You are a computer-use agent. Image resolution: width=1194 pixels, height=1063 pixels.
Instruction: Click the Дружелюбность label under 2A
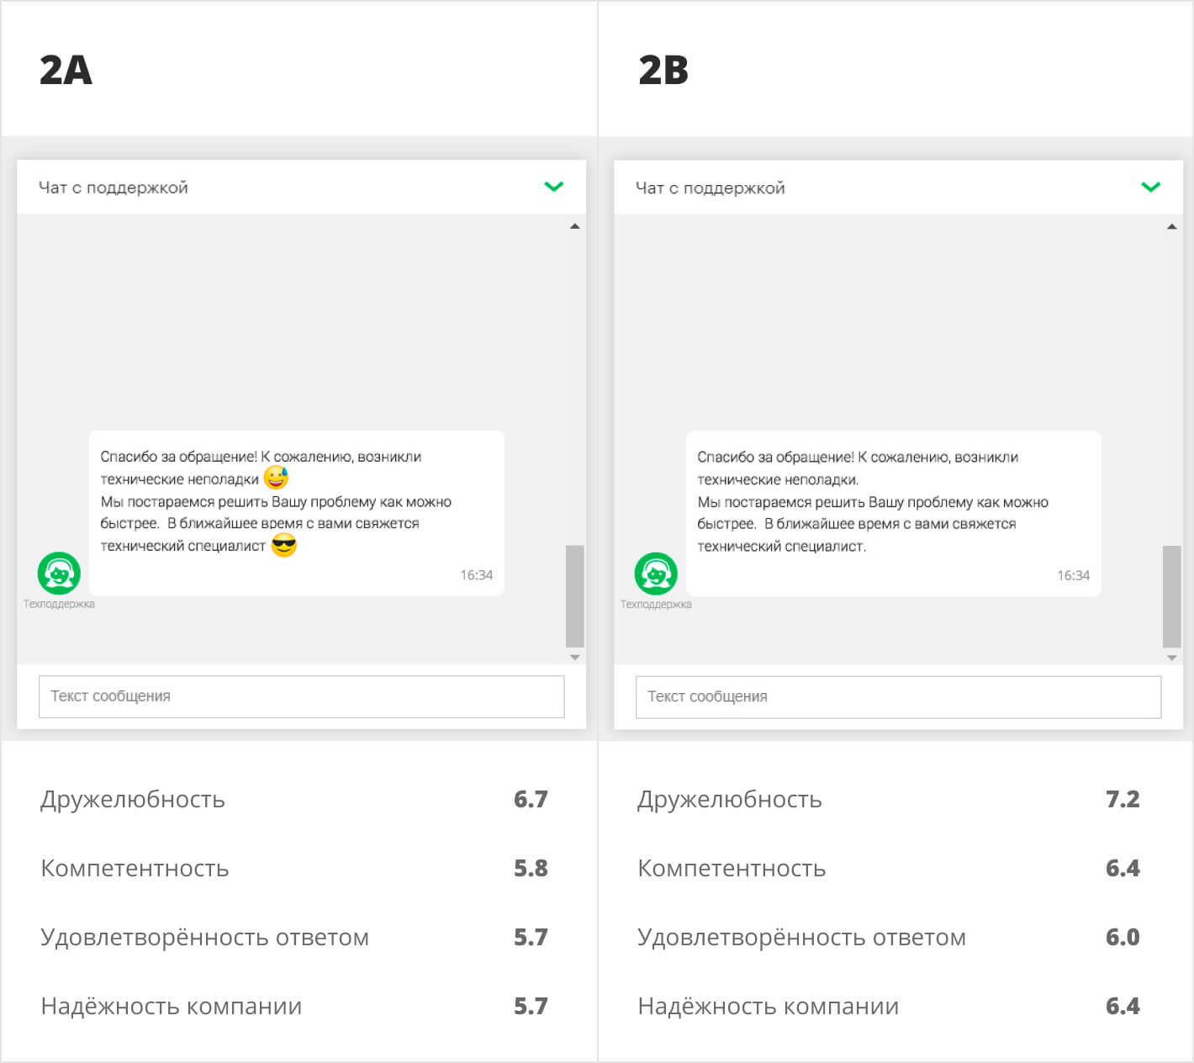tap(133, 799)
